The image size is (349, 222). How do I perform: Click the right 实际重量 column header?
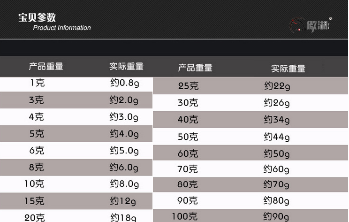coord(288,69)
